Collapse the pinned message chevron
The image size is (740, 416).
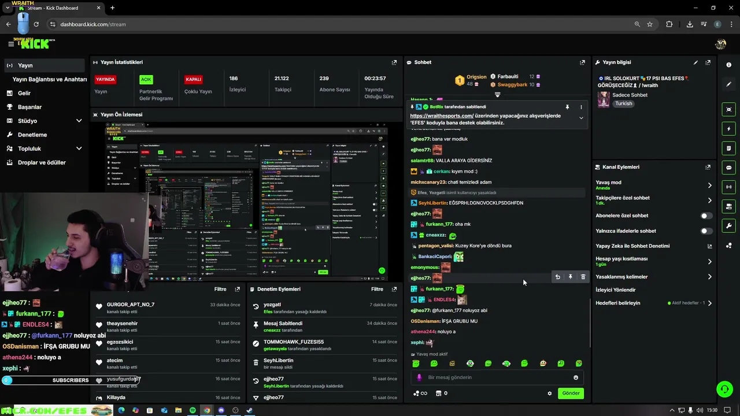click(x=581, y=118)
